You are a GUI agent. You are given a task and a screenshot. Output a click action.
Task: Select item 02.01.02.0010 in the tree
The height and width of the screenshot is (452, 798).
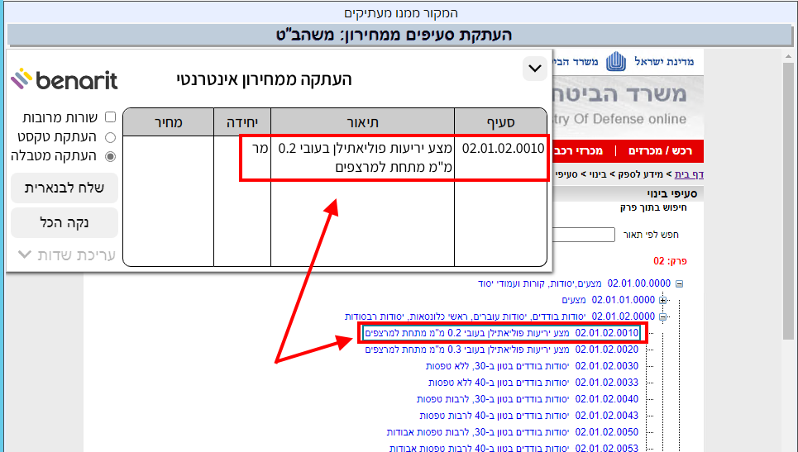(x=503, y=333)
